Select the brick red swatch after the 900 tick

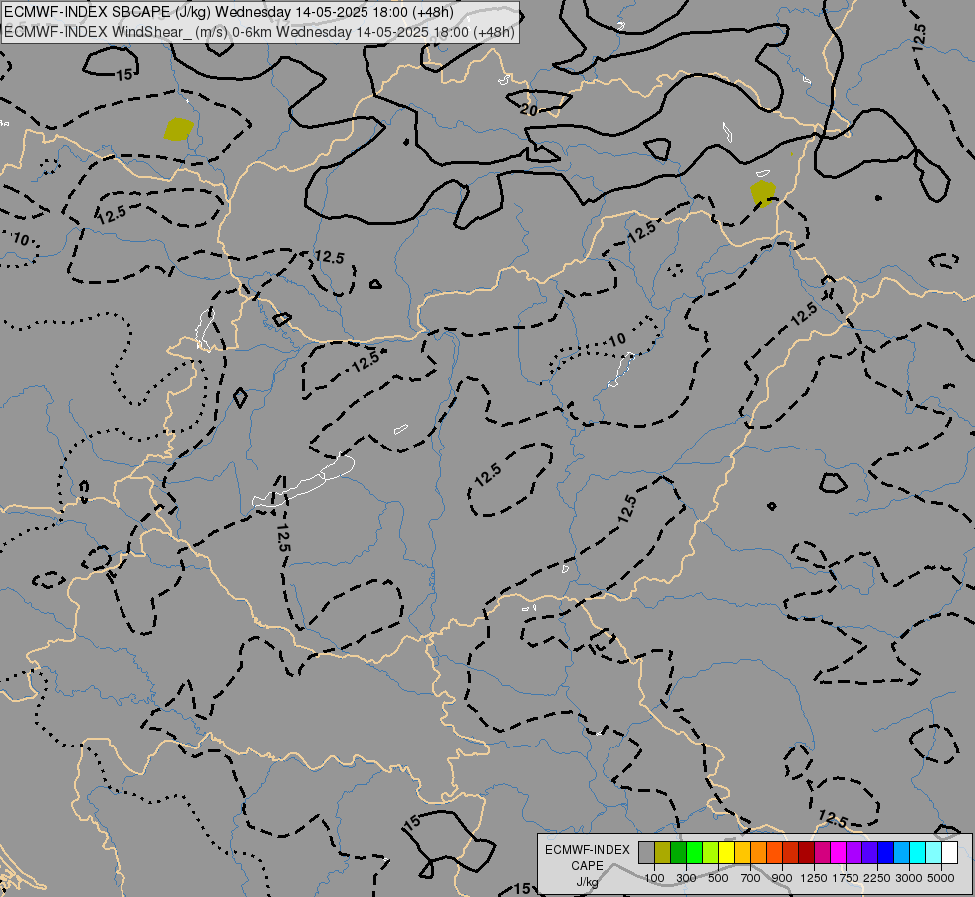coord(791,852)
